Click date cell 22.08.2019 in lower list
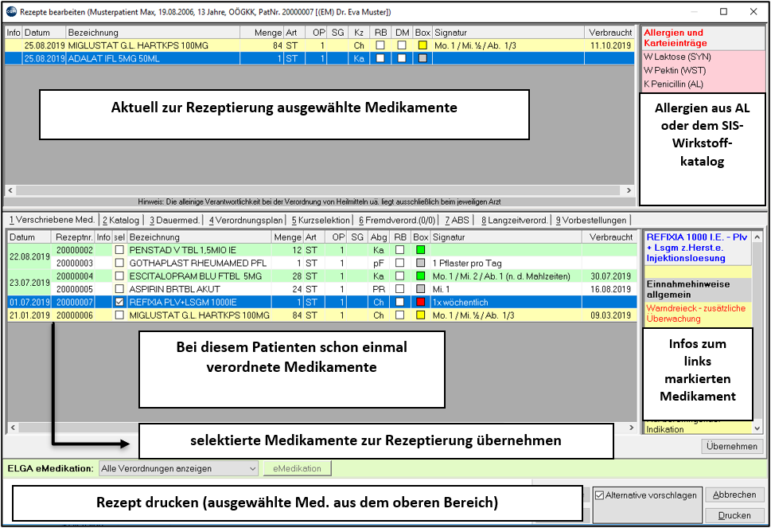 29,256
